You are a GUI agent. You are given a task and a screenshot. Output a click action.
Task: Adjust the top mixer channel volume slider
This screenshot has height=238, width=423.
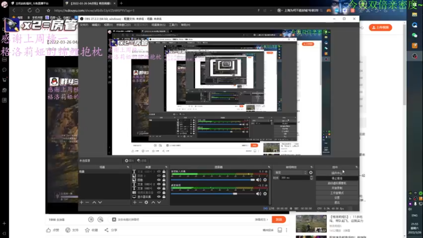(213, 180)
